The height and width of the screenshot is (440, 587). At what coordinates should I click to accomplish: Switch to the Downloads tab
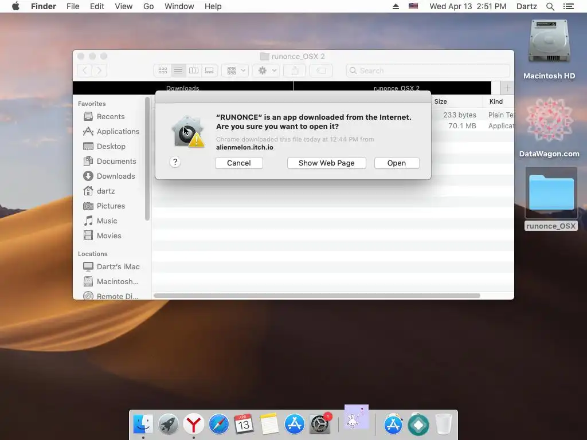coord(183,88)
